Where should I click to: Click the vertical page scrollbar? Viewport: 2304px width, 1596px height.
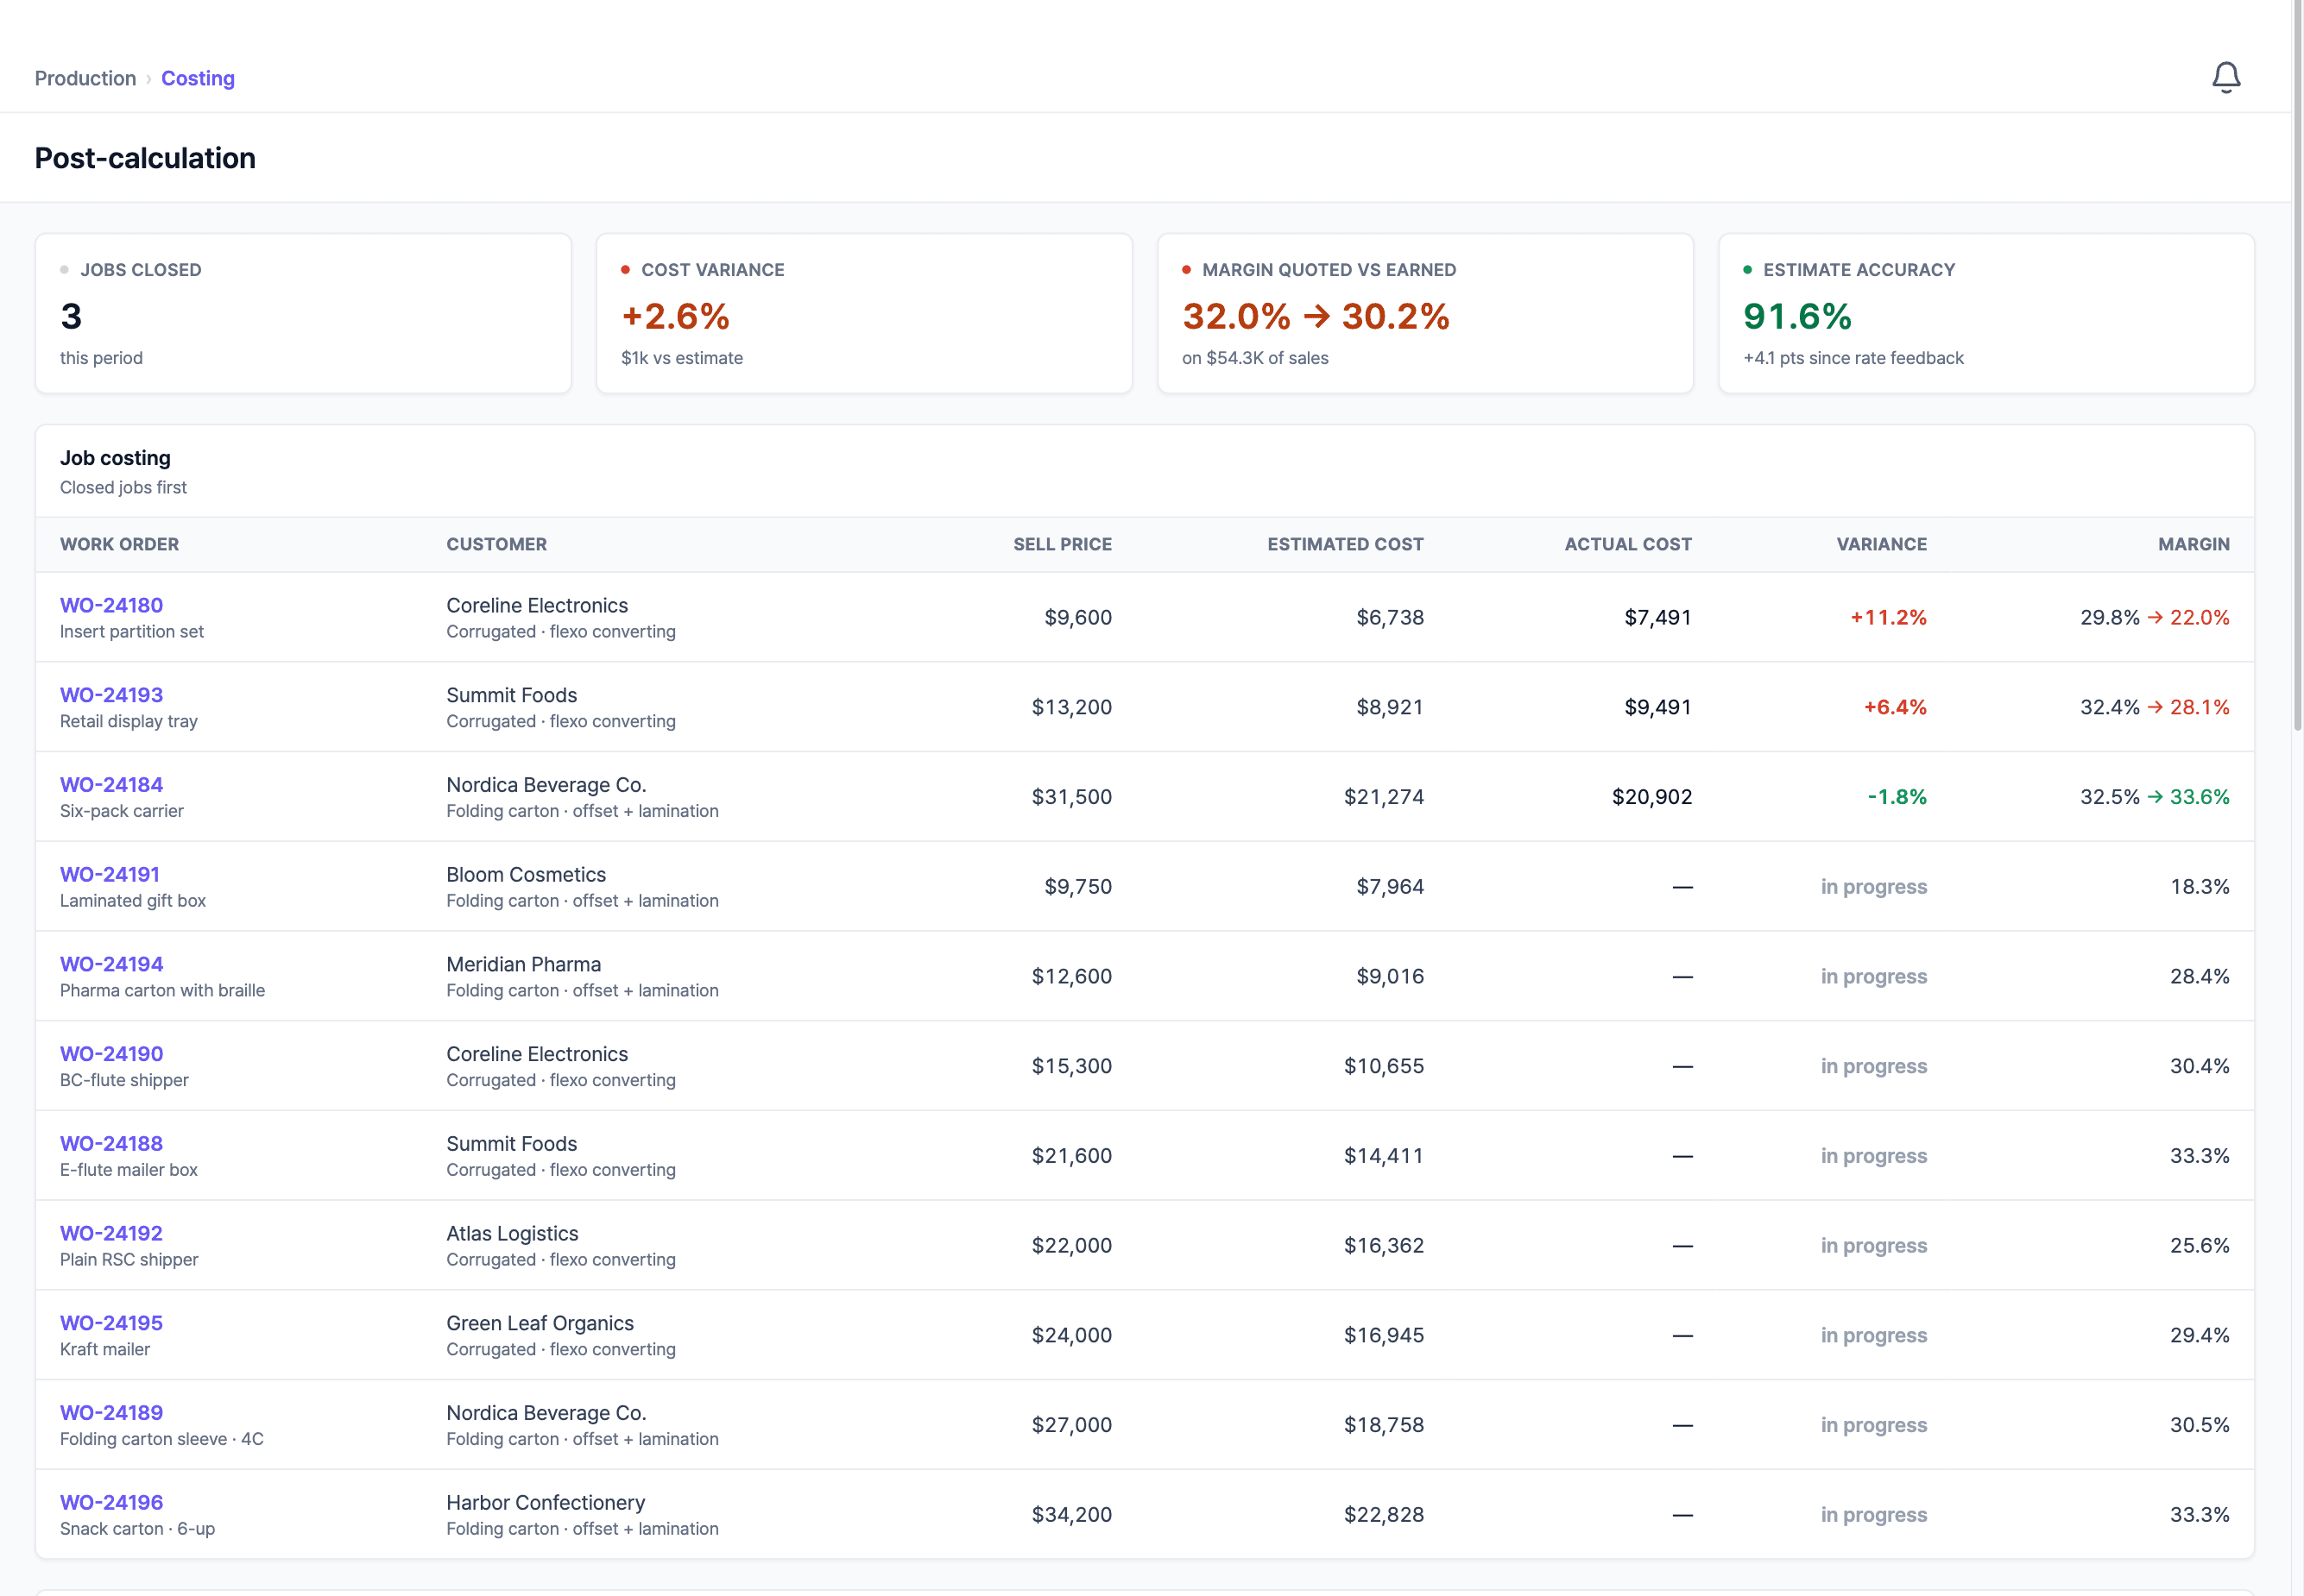point(2297,366)
